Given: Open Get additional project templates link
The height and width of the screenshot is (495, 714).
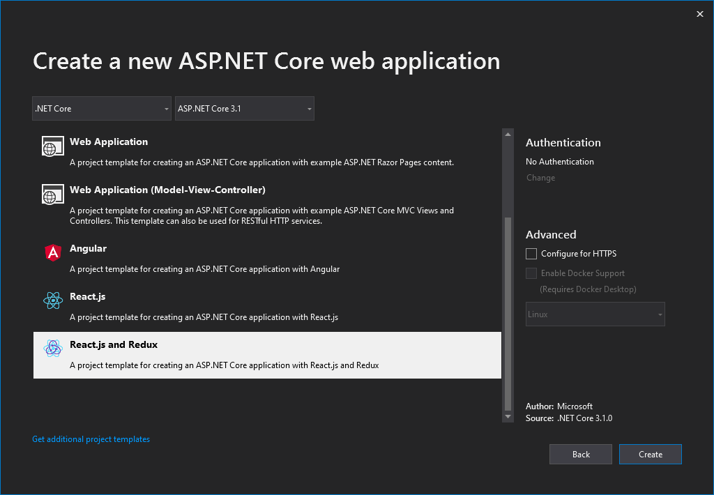Looking at the screenshot, I should tap(91, 439).
